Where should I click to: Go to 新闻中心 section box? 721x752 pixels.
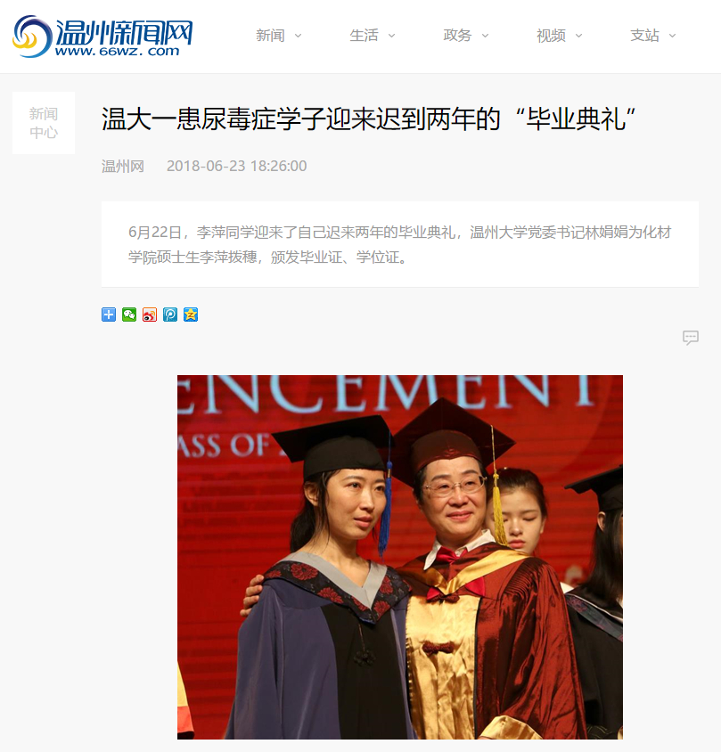coord(44,123)
